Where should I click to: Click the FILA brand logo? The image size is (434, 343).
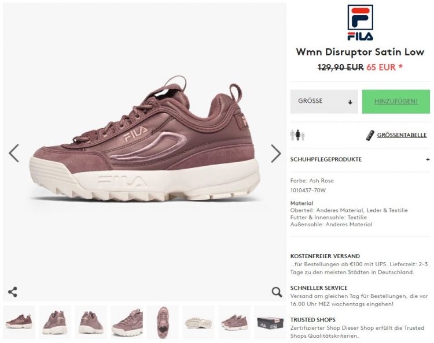(360, 23)
